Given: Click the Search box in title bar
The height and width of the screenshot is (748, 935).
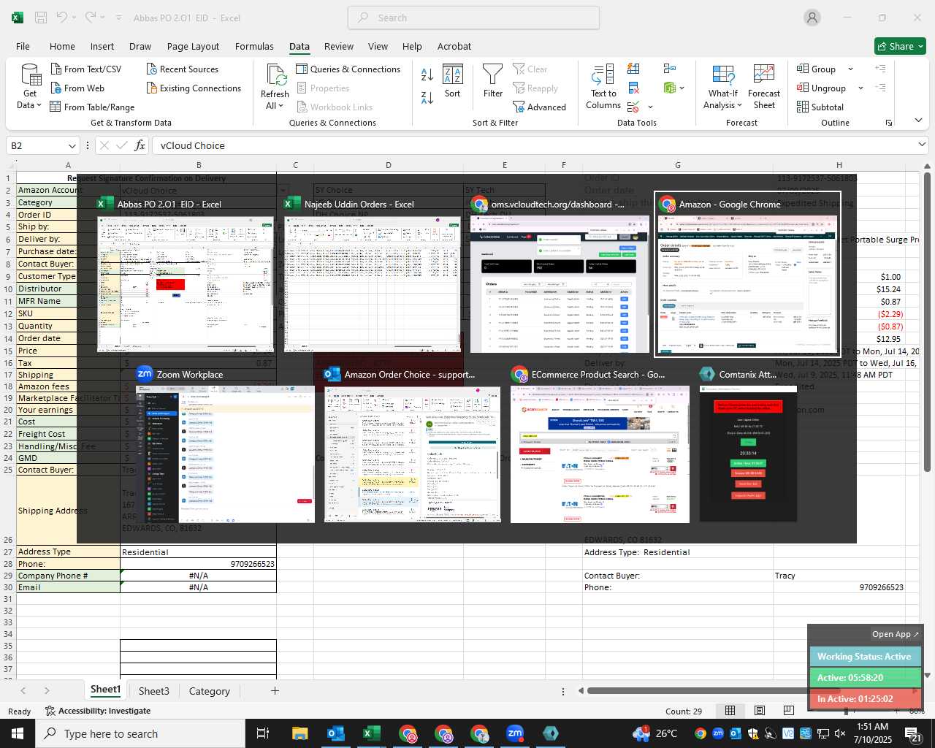Looking at the screenshot, I should [473, 18].
